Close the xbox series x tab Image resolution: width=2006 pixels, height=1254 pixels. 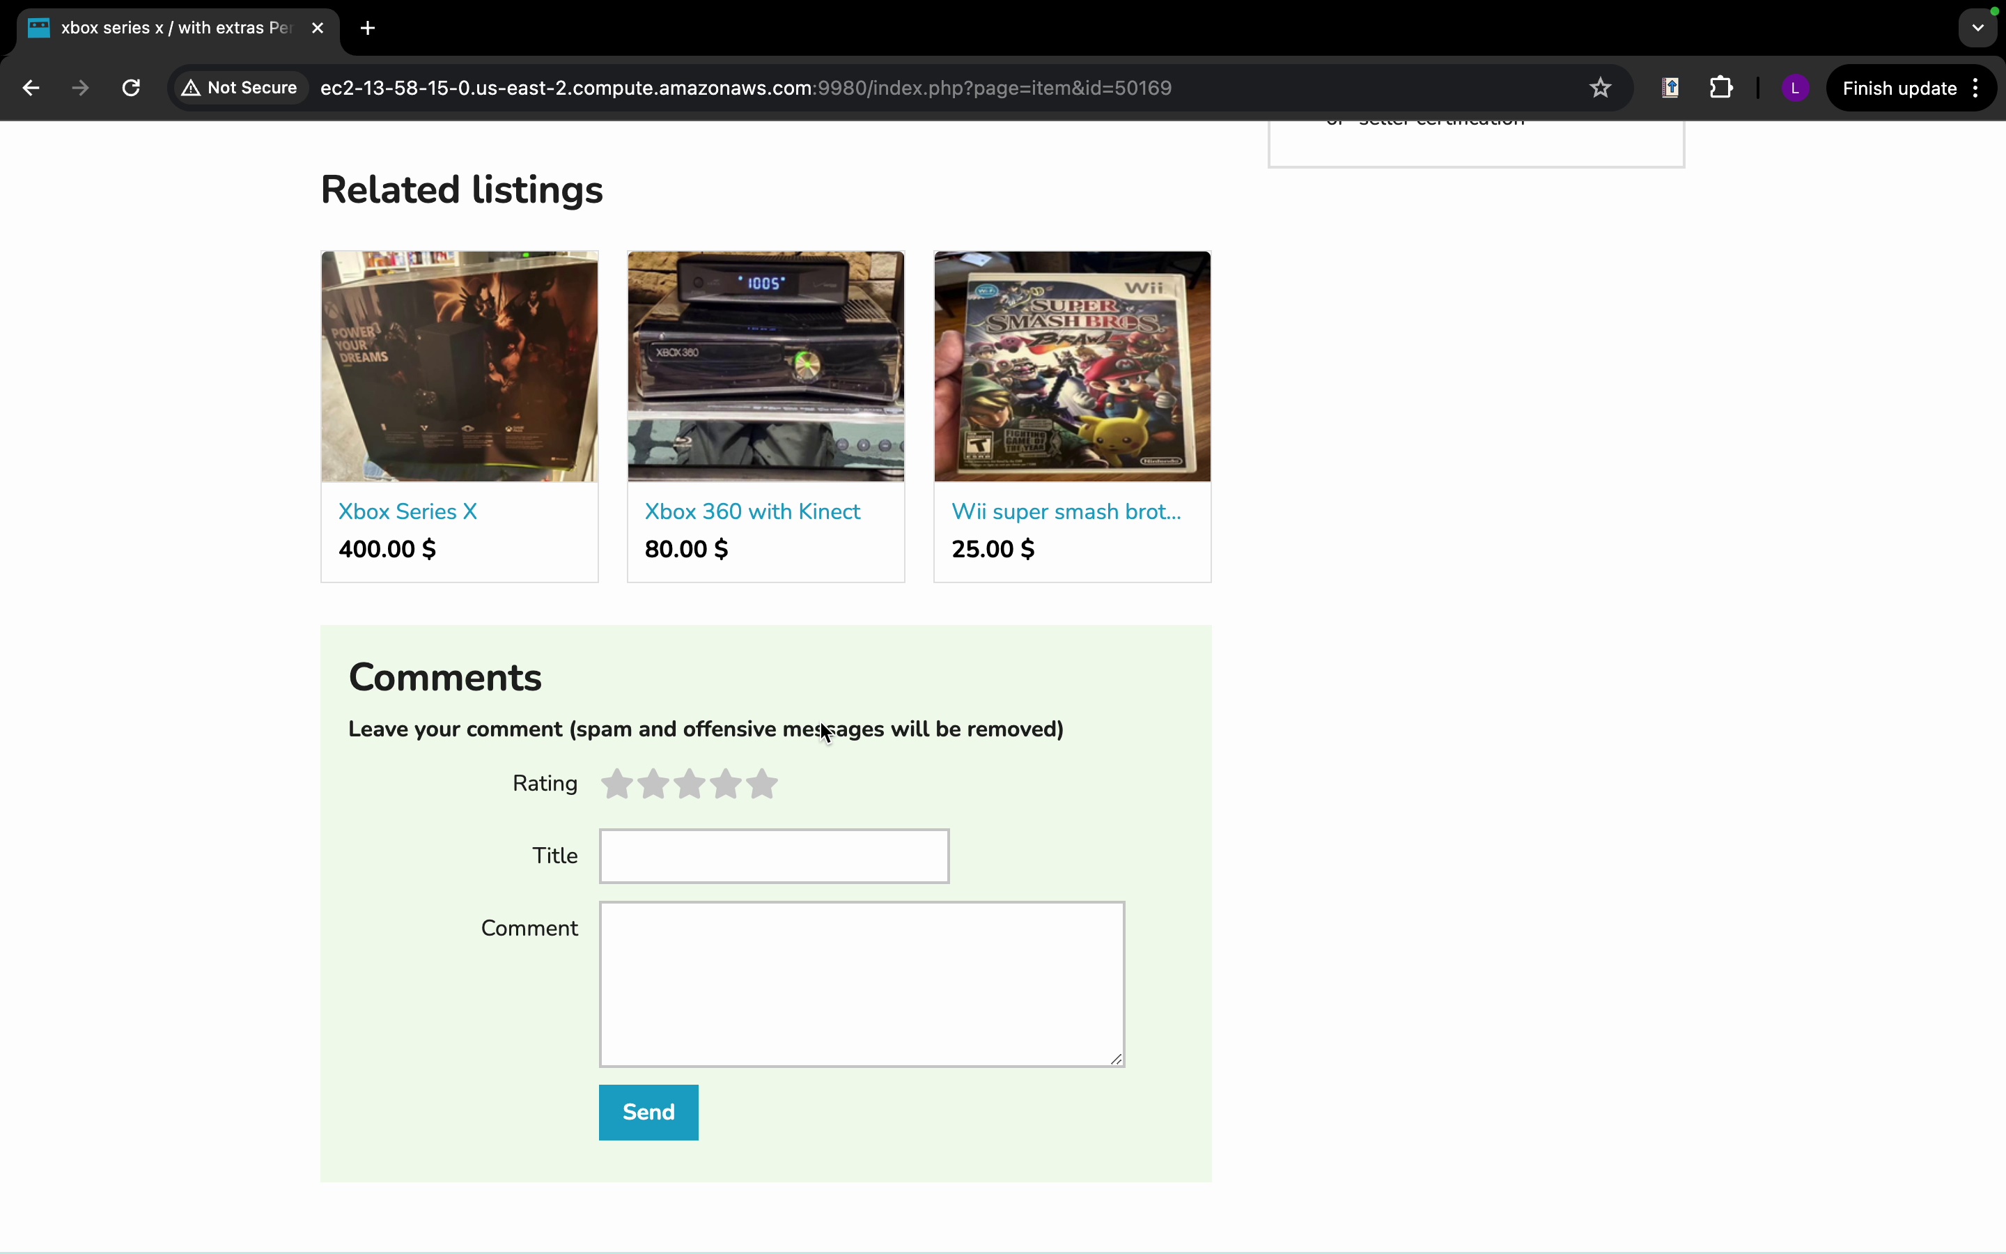(318, 28)
